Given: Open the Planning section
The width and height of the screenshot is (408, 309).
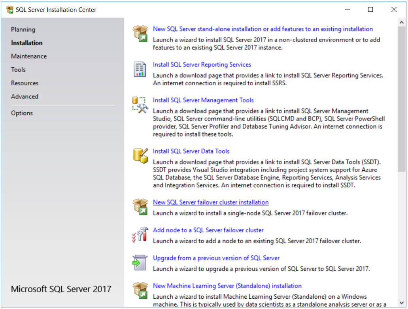Looking at the screenshot, I should point(23,29).
